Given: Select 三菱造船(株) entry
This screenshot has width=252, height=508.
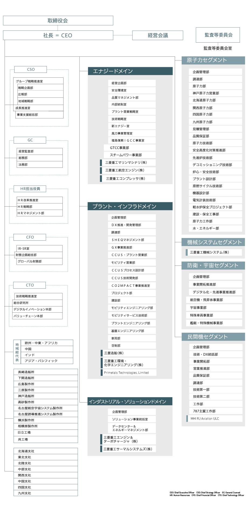Looking at the screenshot, I should point(129,353).
